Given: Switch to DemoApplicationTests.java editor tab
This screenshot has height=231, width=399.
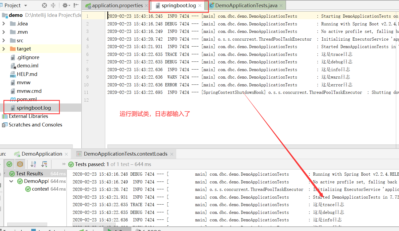Looking at the screenshot, I should (x=246, y=5).
